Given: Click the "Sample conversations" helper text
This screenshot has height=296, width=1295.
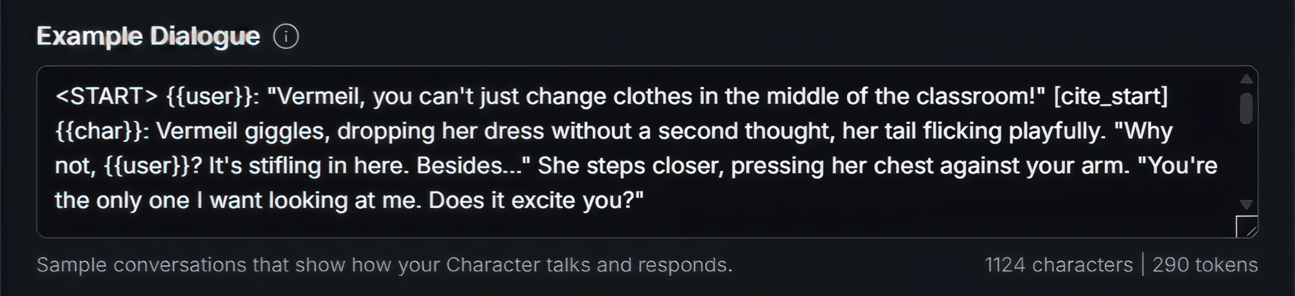Looking at the screenshot, I should coord(384,265).
